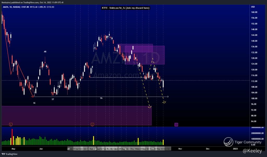Click the Dec label on time axis
Image resolution: width=267 pixels, height=157 pixels.
(208, 149)
